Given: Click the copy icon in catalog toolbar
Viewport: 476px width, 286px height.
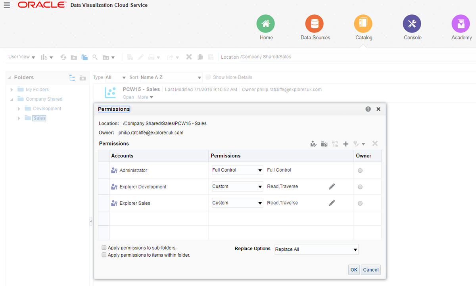Looking at the screenshot, I should (x=200, y=57).
